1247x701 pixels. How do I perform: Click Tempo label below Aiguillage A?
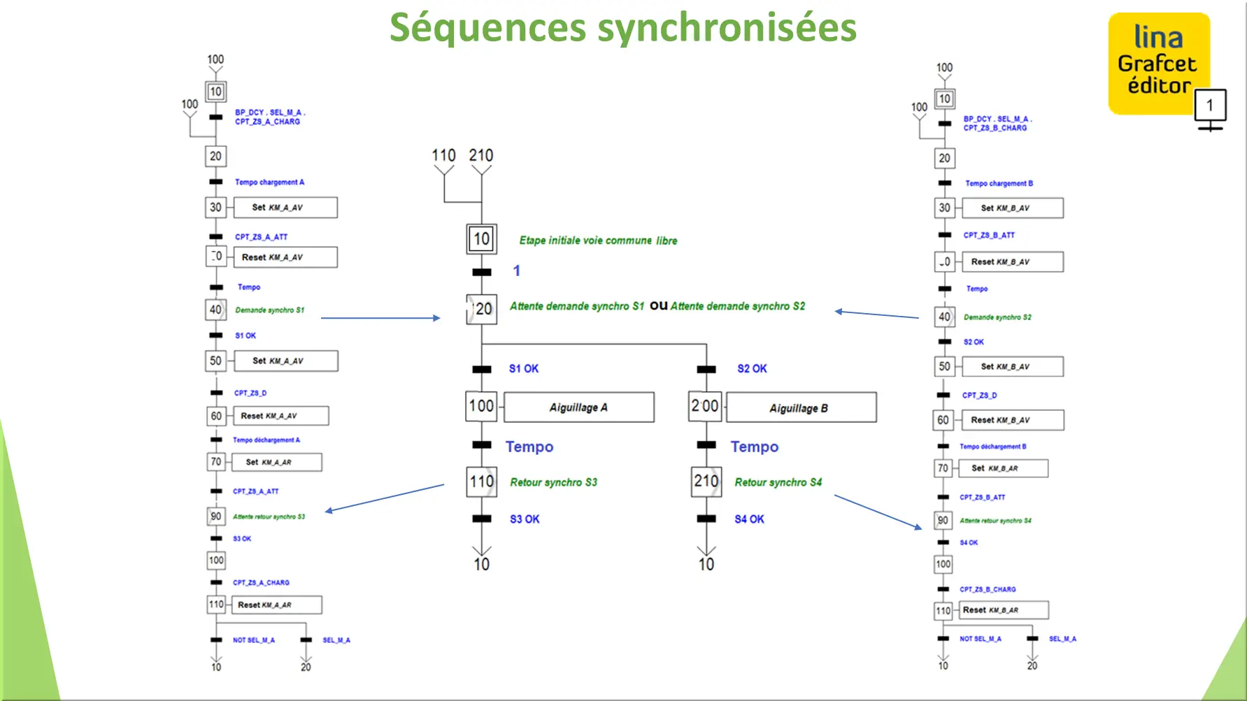[x=529, y=447]
